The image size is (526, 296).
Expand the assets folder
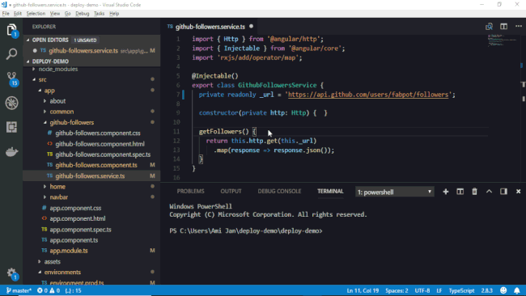pos(53,261)
